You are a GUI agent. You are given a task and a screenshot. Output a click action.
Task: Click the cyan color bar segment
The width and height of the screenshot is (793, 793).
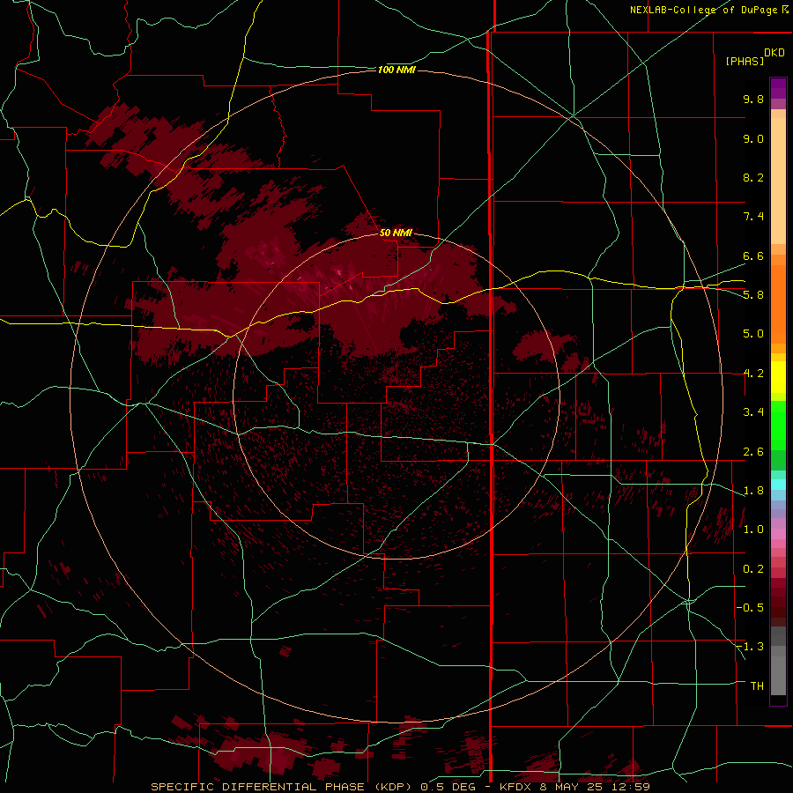point(778,485)
